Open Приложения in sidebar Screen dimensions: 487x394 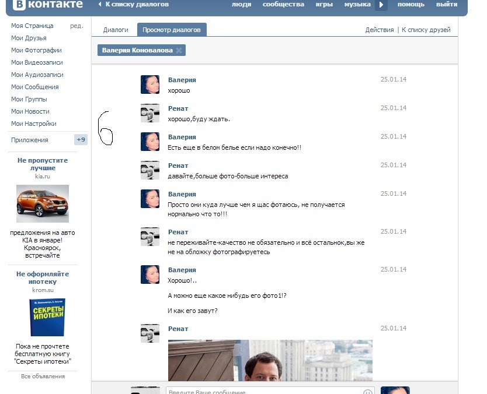[x=30, y=140]
